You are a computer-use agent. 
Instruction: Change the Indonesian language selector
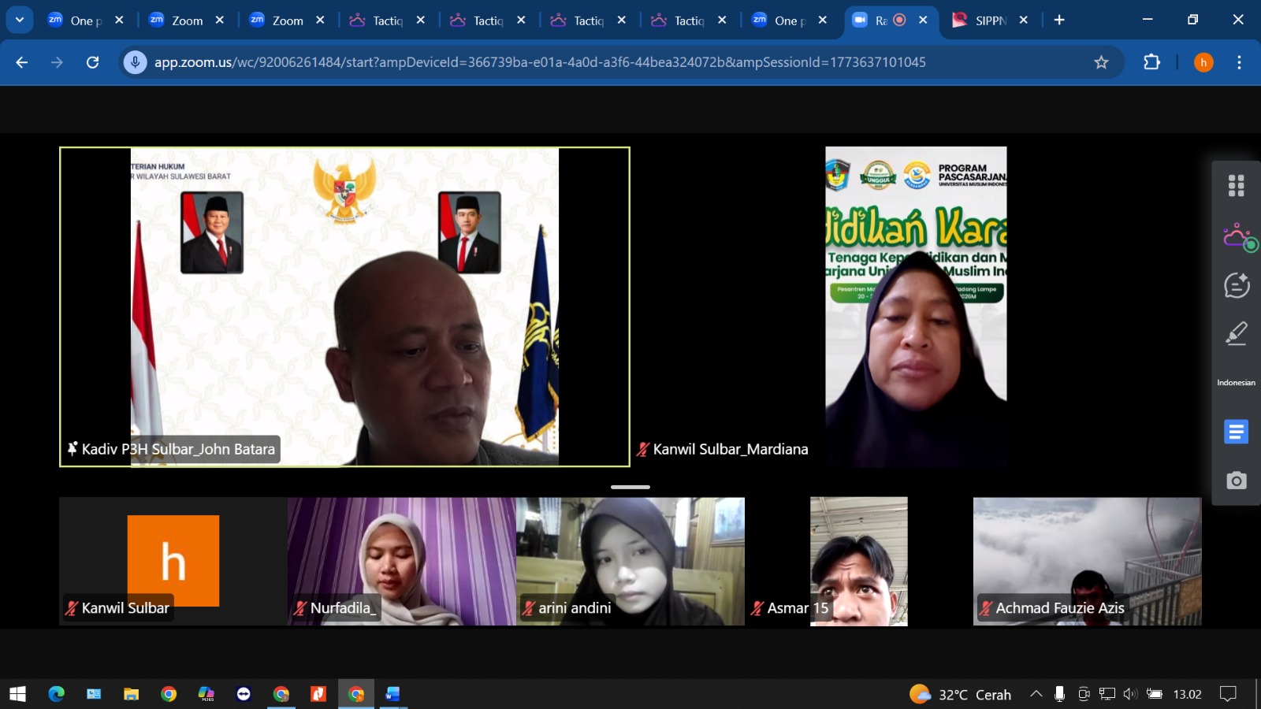point(1236,383)
